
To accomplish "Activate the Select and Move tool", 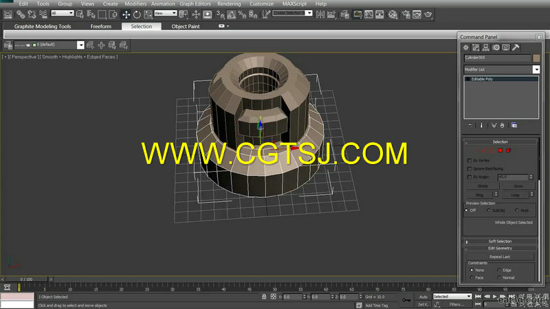I will pos(126,14).
